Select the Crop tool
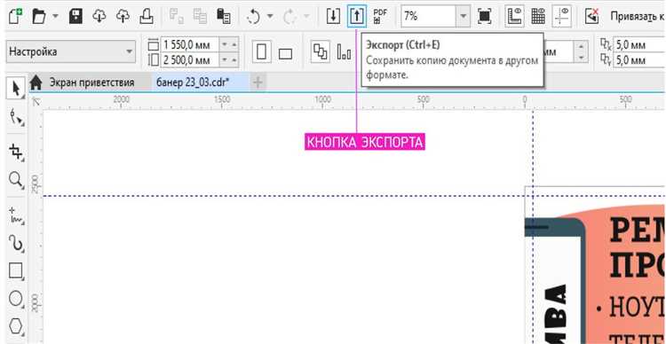This screenshot has height=344, width=666. [16, 152]
